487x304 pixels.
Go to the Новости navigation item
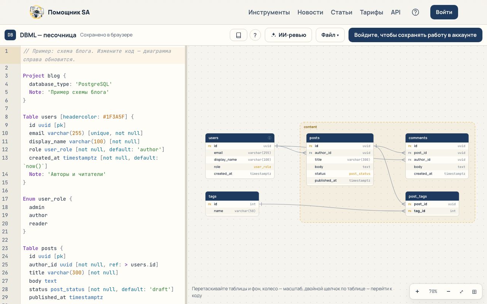tap(310, 12)
